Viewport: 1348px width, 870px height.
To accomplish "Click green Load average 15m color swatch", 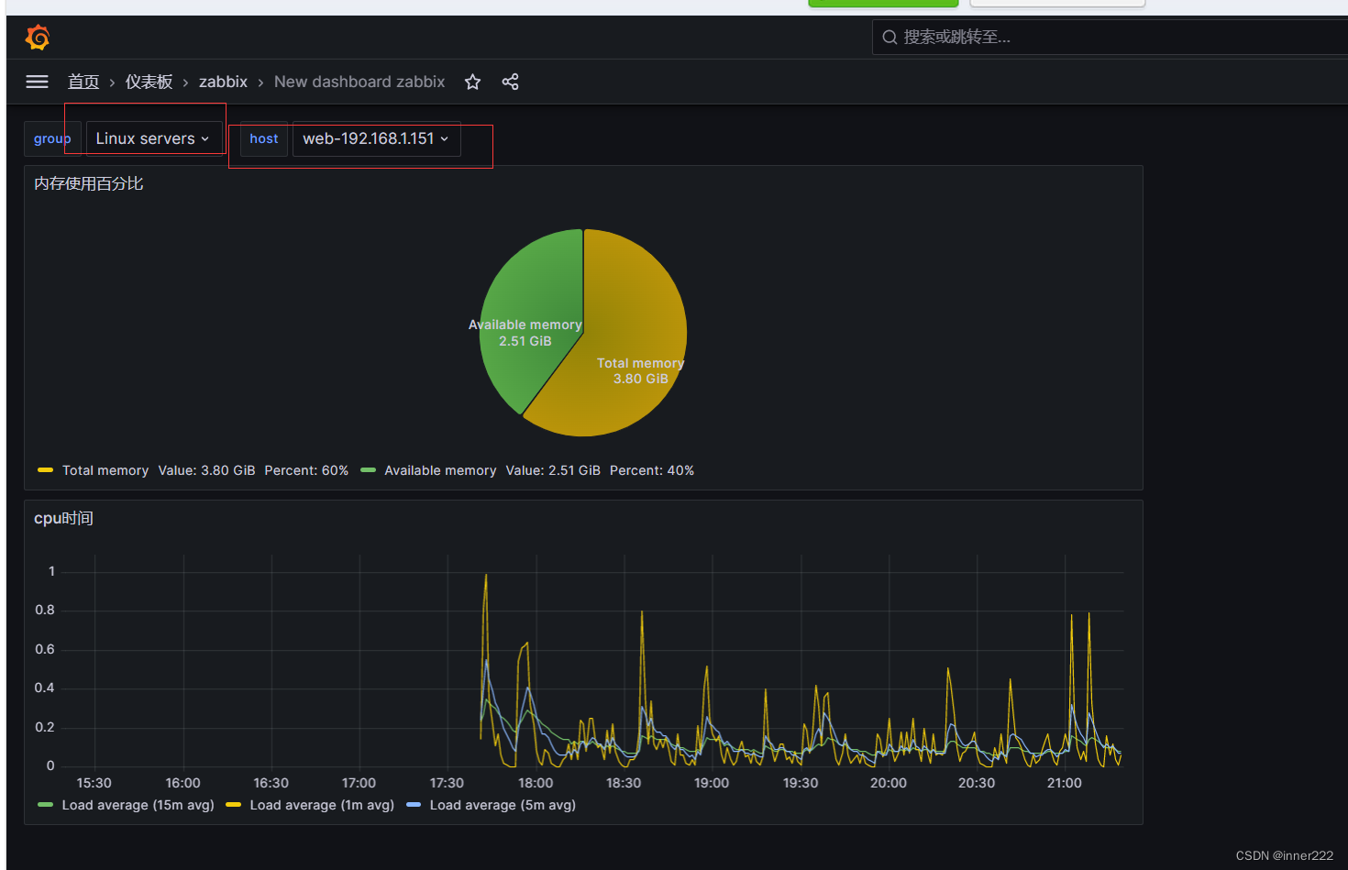I will point(45,805).
